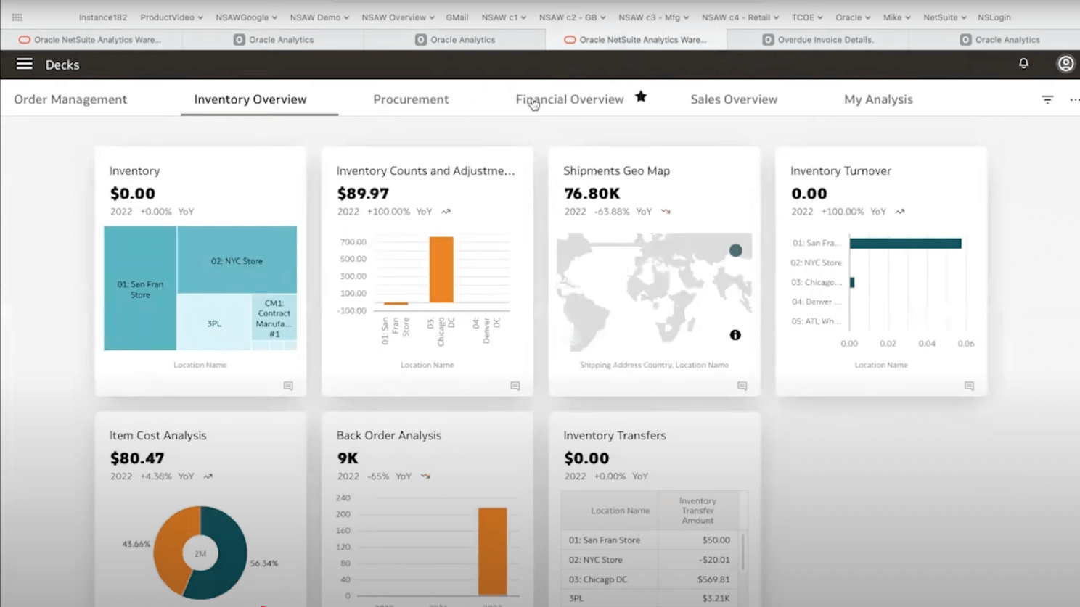This screenshot has height=607, width=1080.
Task: Click the 02: NYC Store treemap tile
Action: point(237,260)
